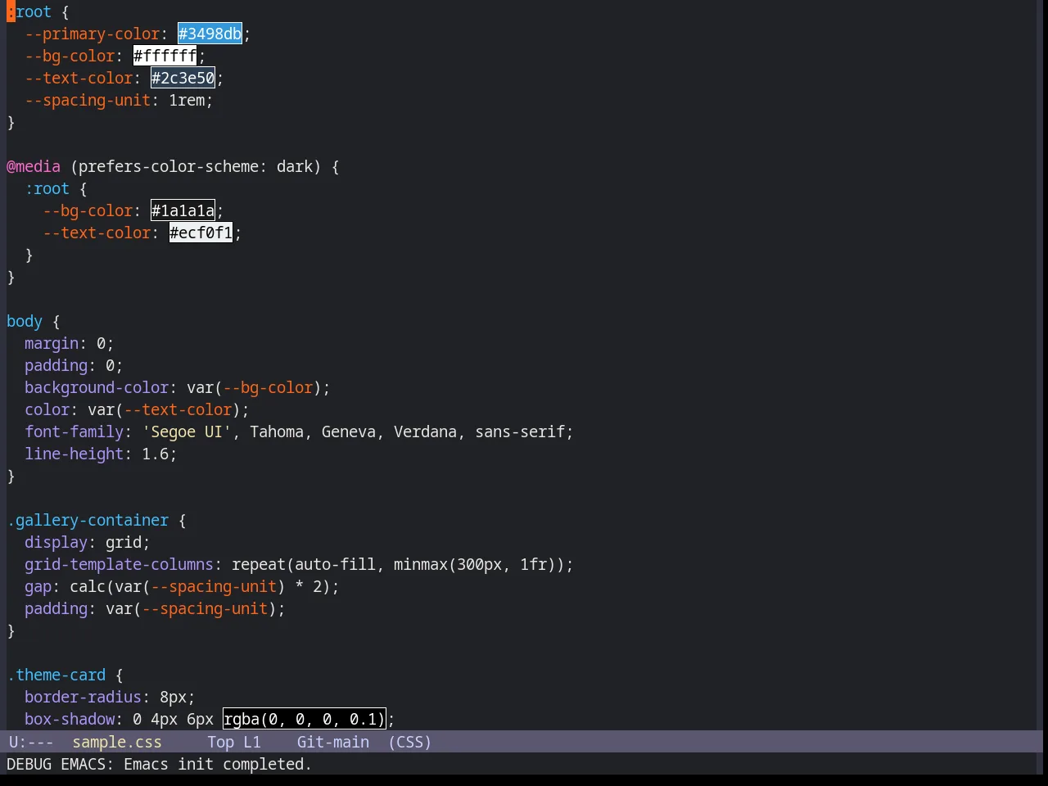The height and width of the screenshot is (786, 1048).
Task: Click the L1 line number indicator
Action: click(251, 742)
